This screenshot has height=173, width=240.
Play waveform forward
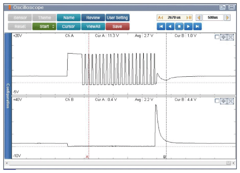coord(188,26)
